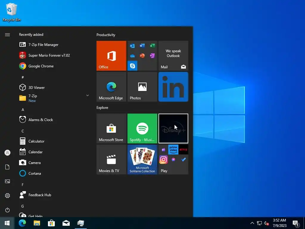Open the notification Action Center
The width and height of the screenshot is (305, 229).
click(x=296, y=223)
